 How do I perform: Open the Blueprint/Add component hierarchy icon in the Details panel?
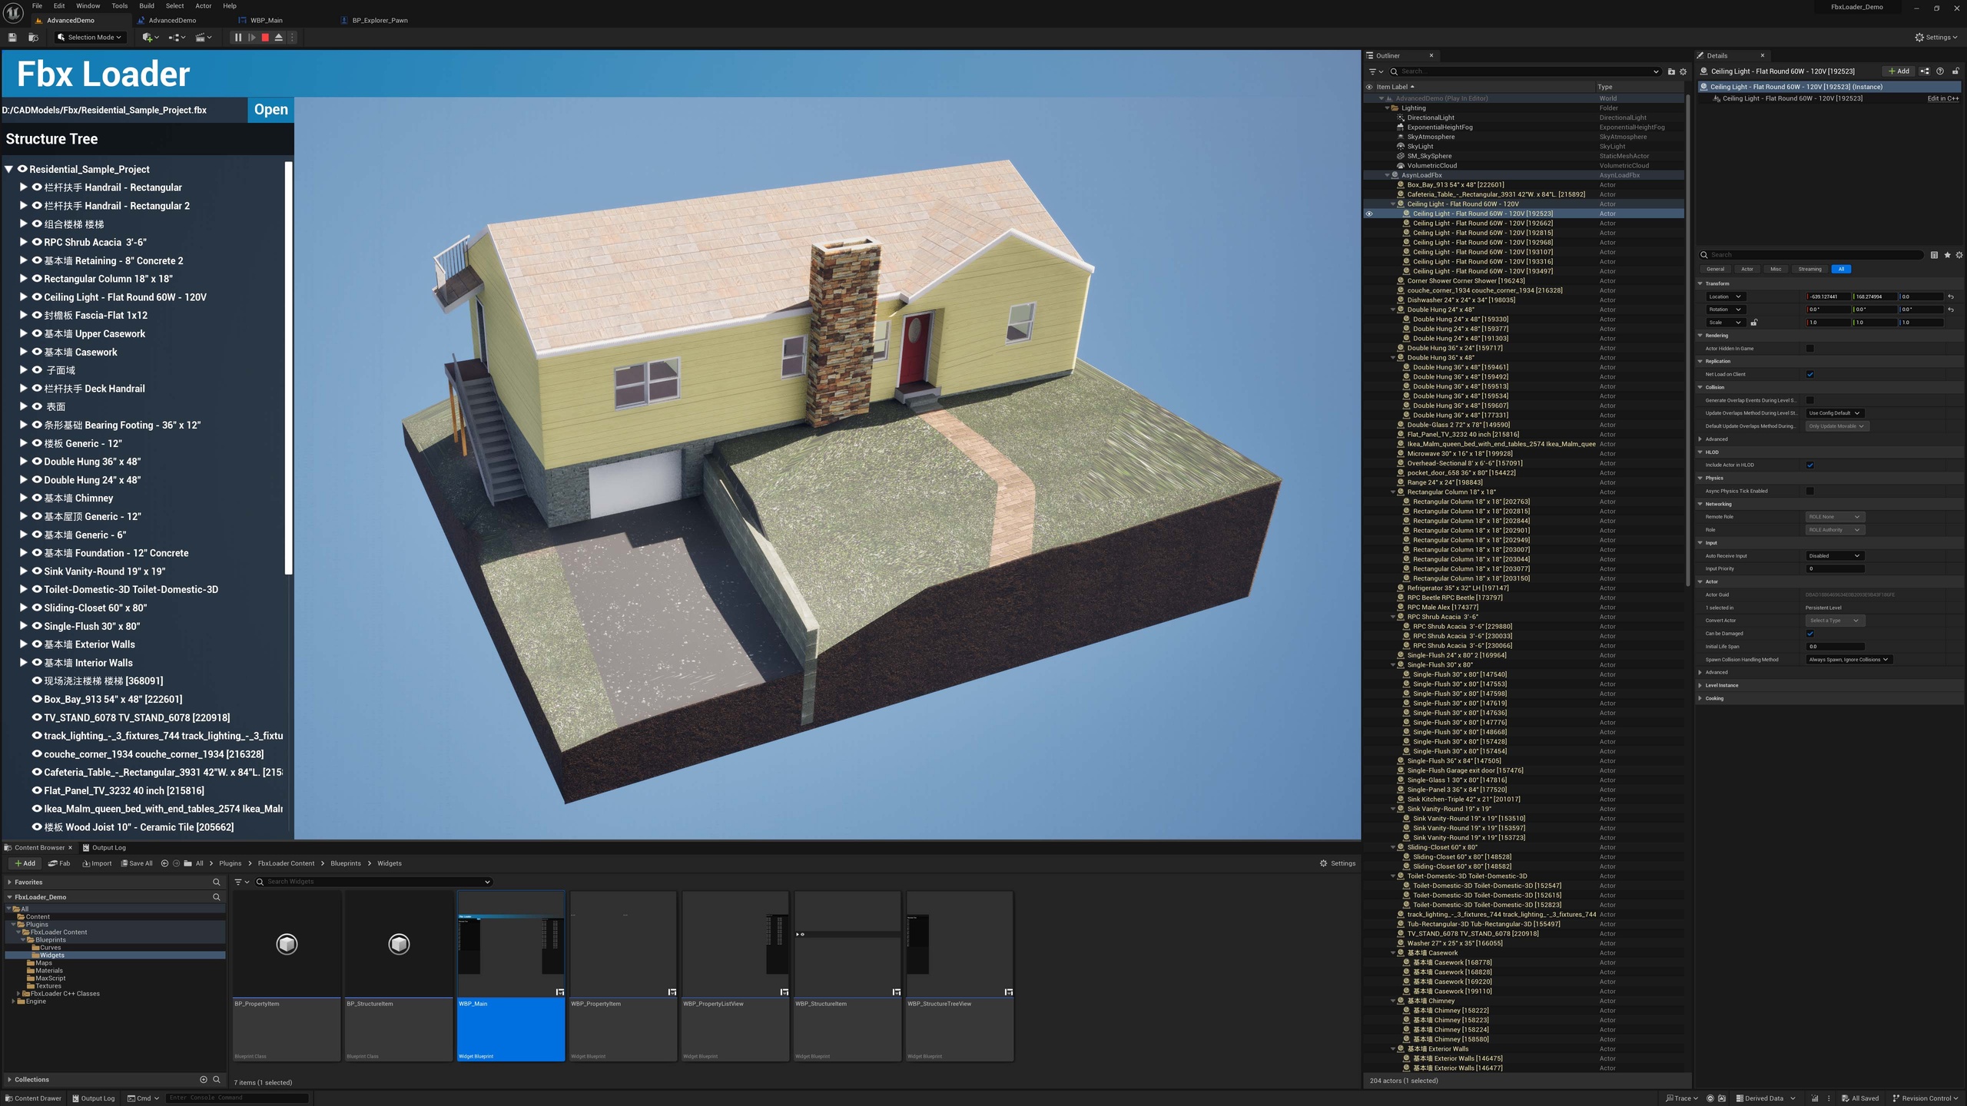(1925, 71)
